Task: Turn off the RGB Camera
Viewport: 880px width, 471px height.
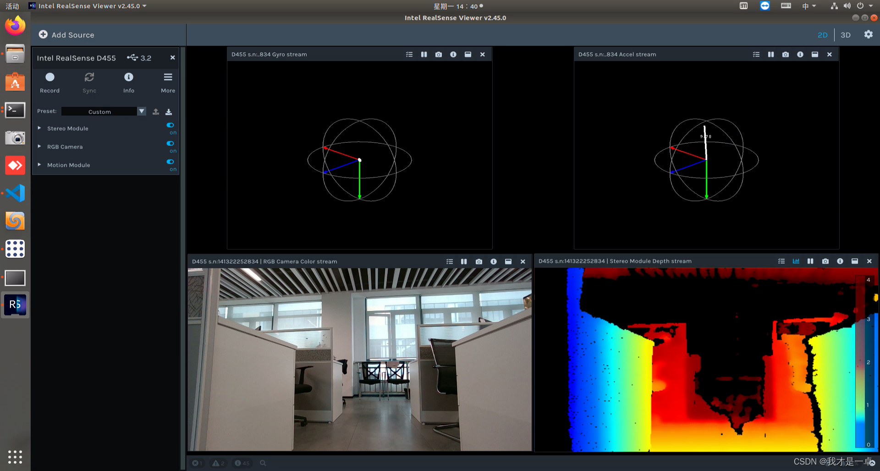Action: point(170,143)
